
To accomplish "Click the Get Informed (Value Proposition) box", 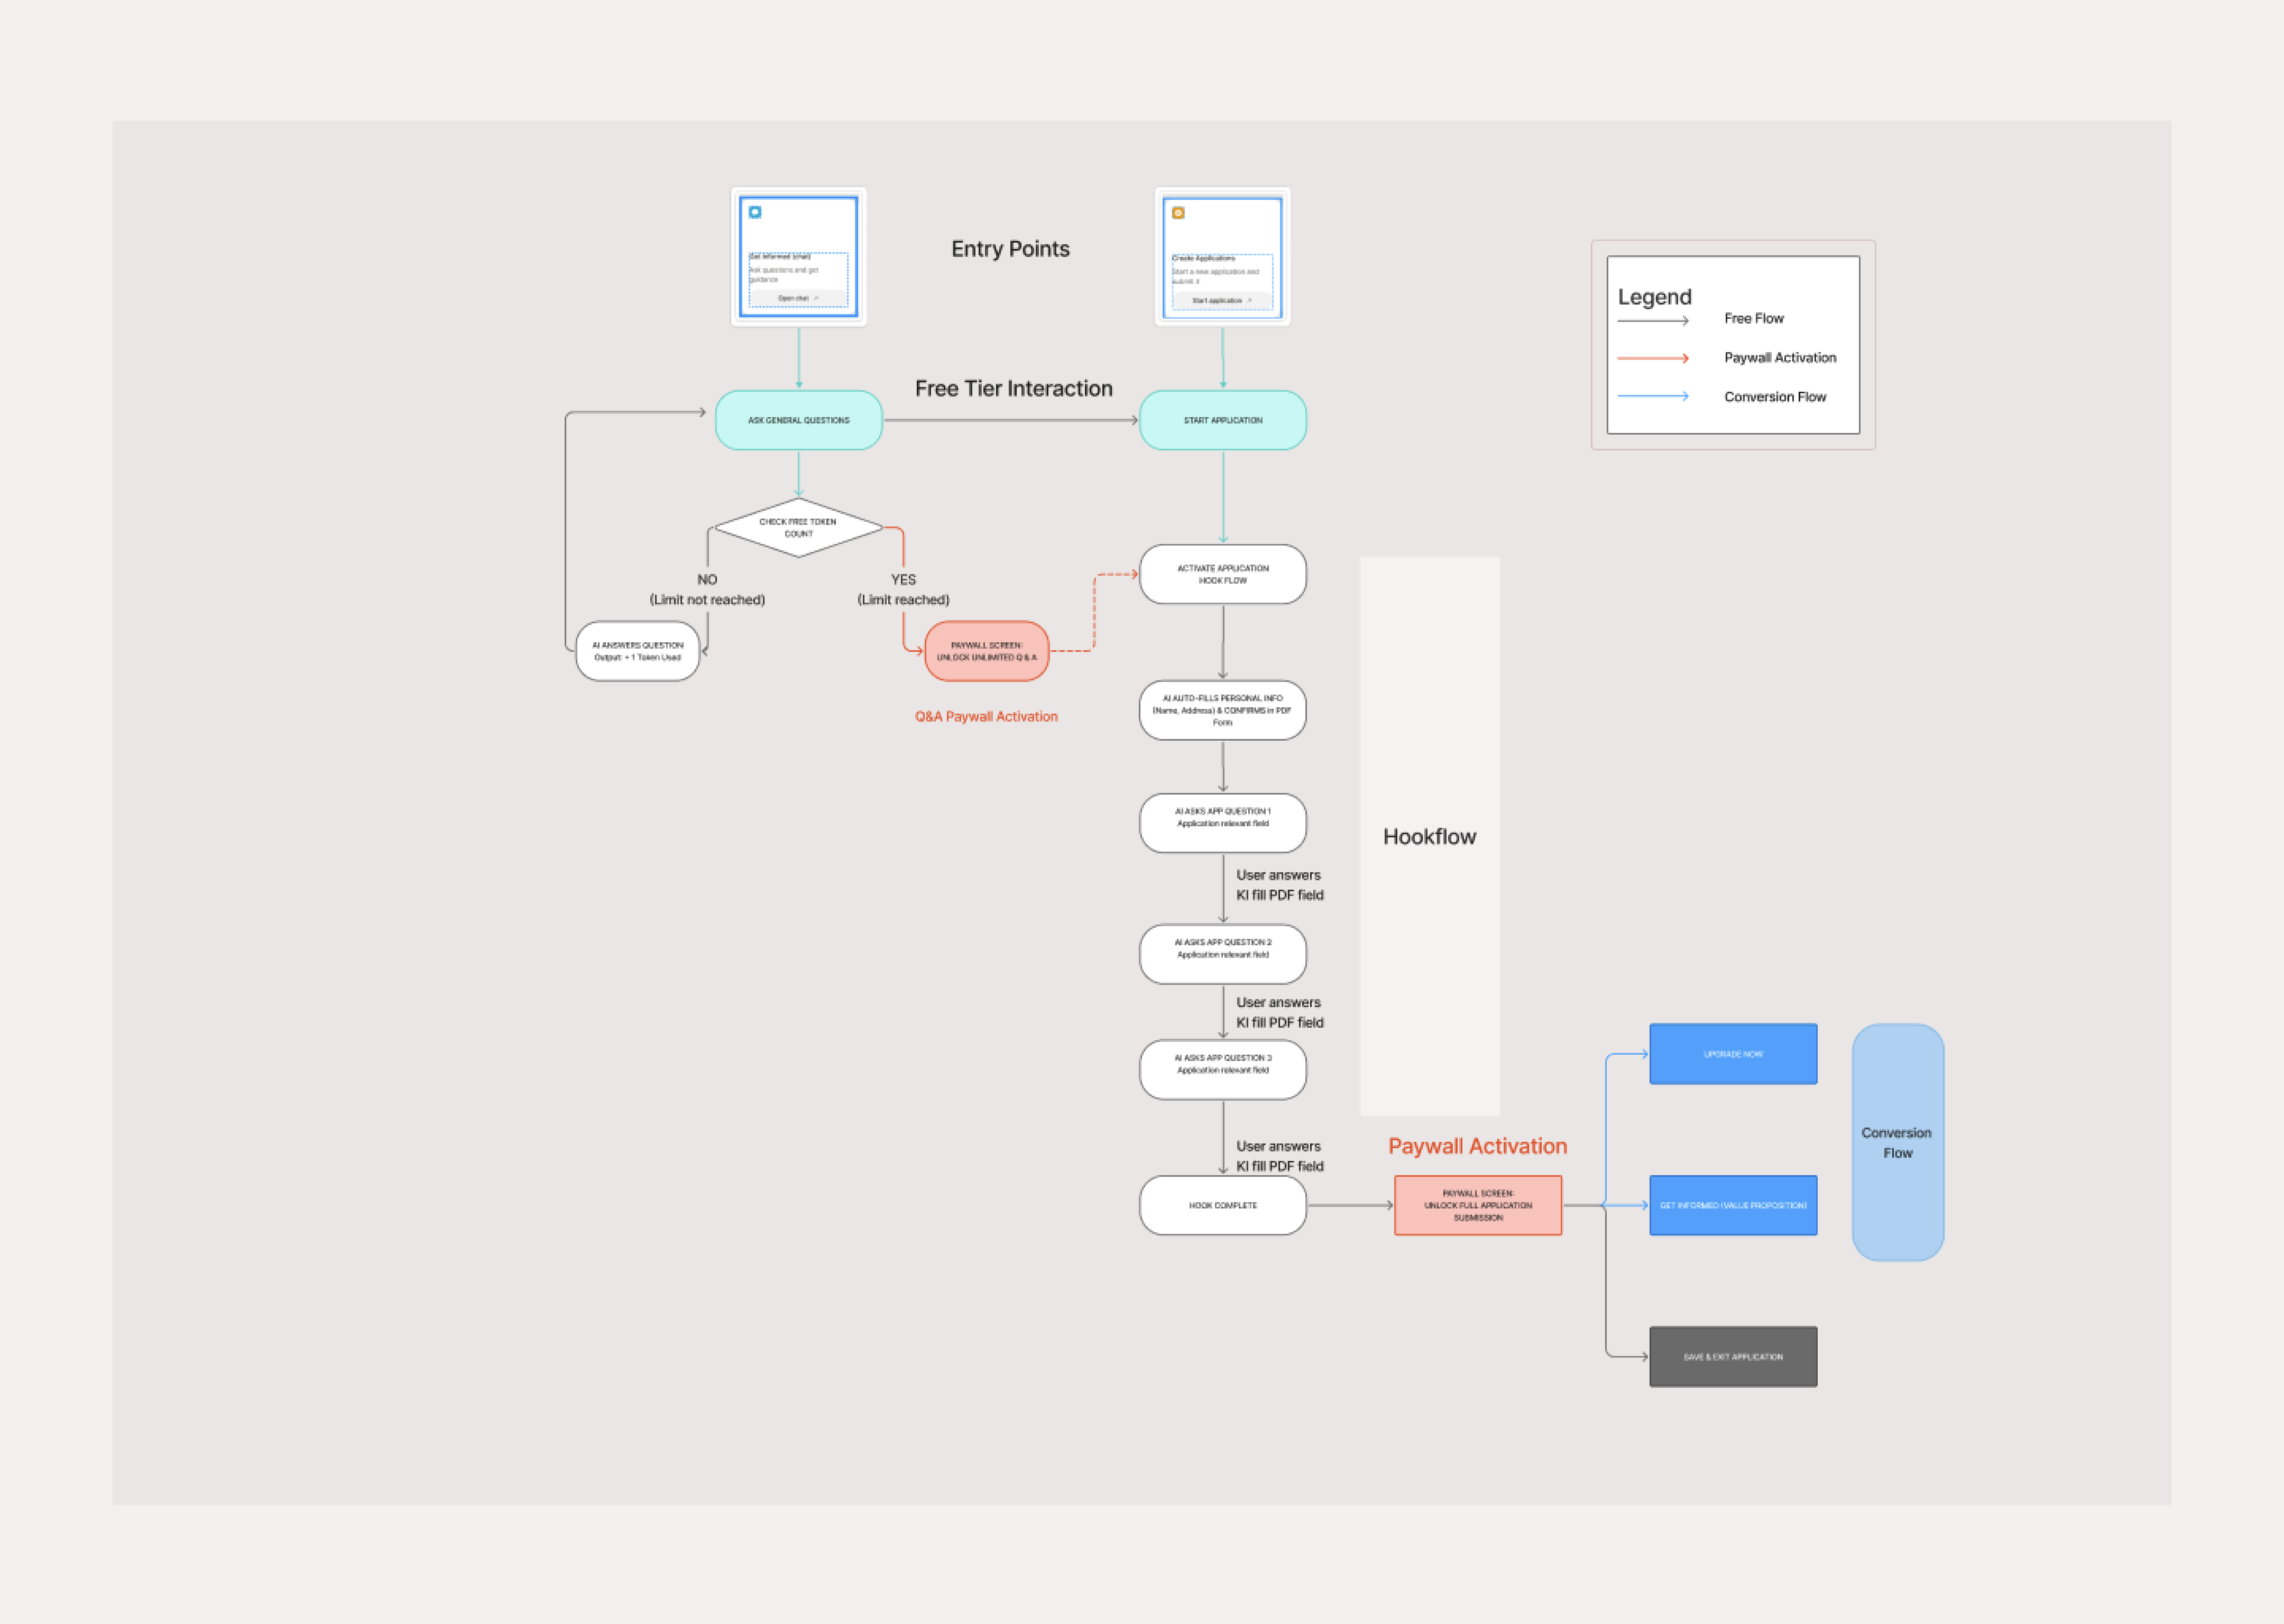I will pos(1732,1205).
